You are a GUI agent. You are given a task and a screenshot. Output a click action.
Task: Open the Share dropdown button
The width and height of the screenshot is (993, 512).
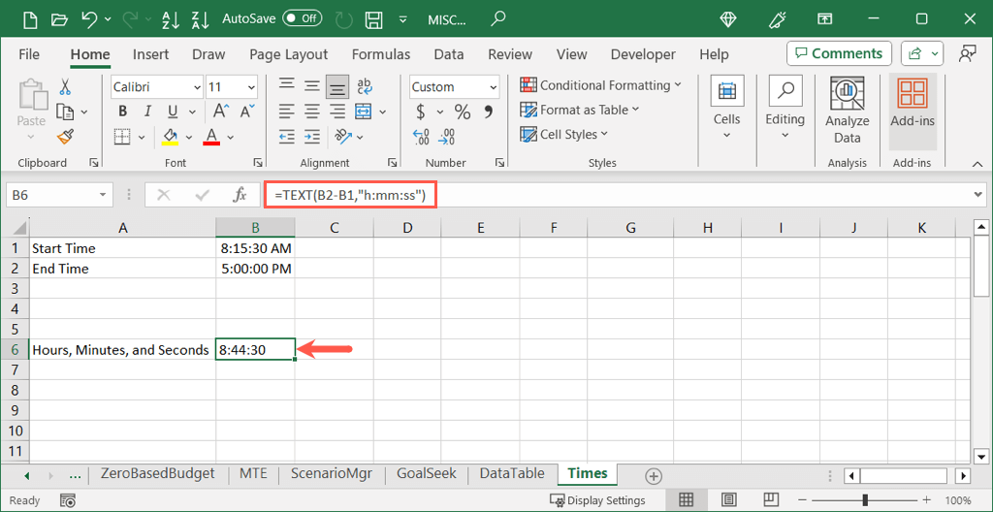click(x=922, y=54)
